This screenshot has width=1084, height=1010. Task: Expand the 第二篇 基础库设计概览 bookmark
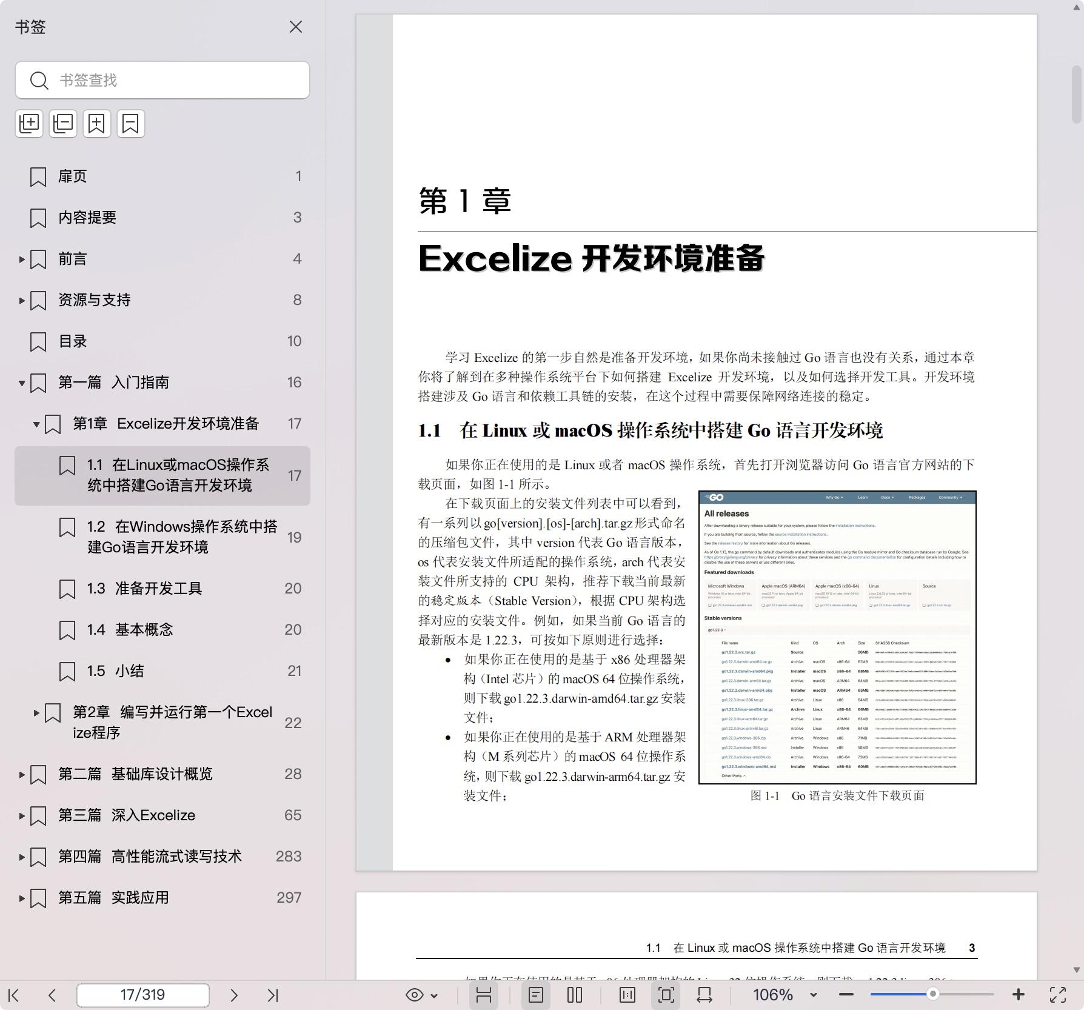pos(22,775)
